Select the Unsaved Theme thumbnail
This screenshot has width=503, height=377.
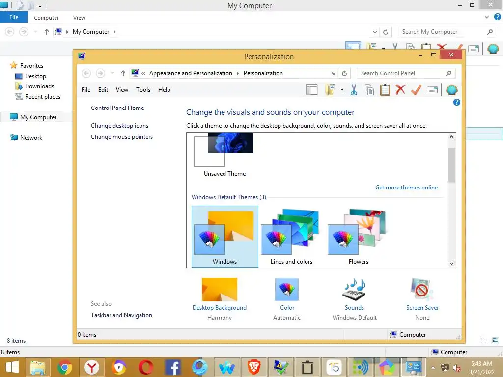(x=224, y=156)
